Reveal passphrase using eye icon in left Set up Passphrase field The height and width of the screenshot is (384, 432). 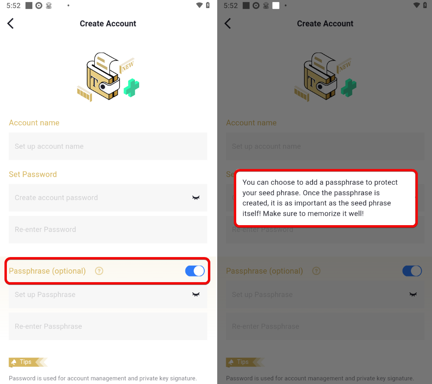coord(196,295)
